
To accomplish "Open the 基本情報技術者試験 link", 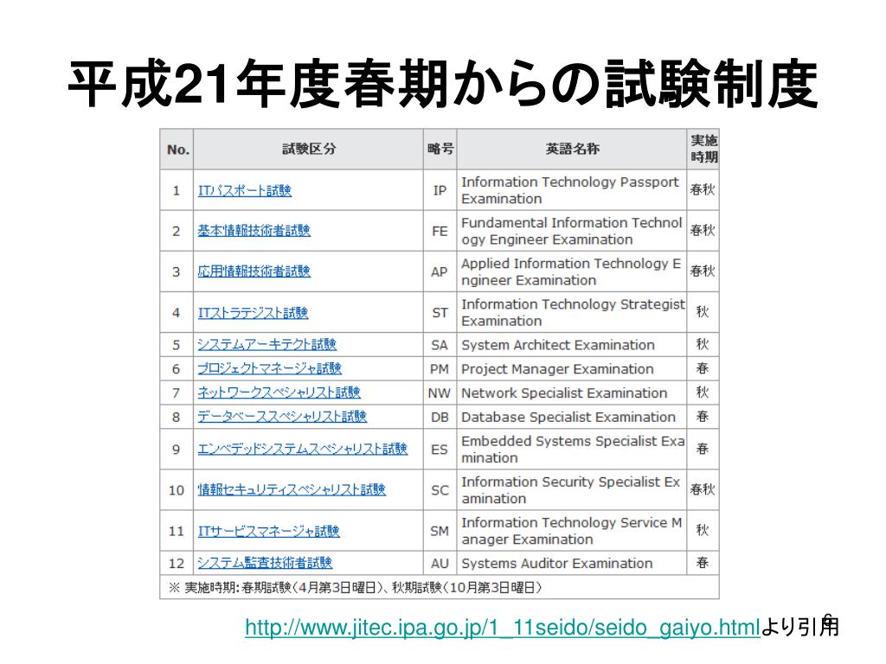I will tap(254, 231).
